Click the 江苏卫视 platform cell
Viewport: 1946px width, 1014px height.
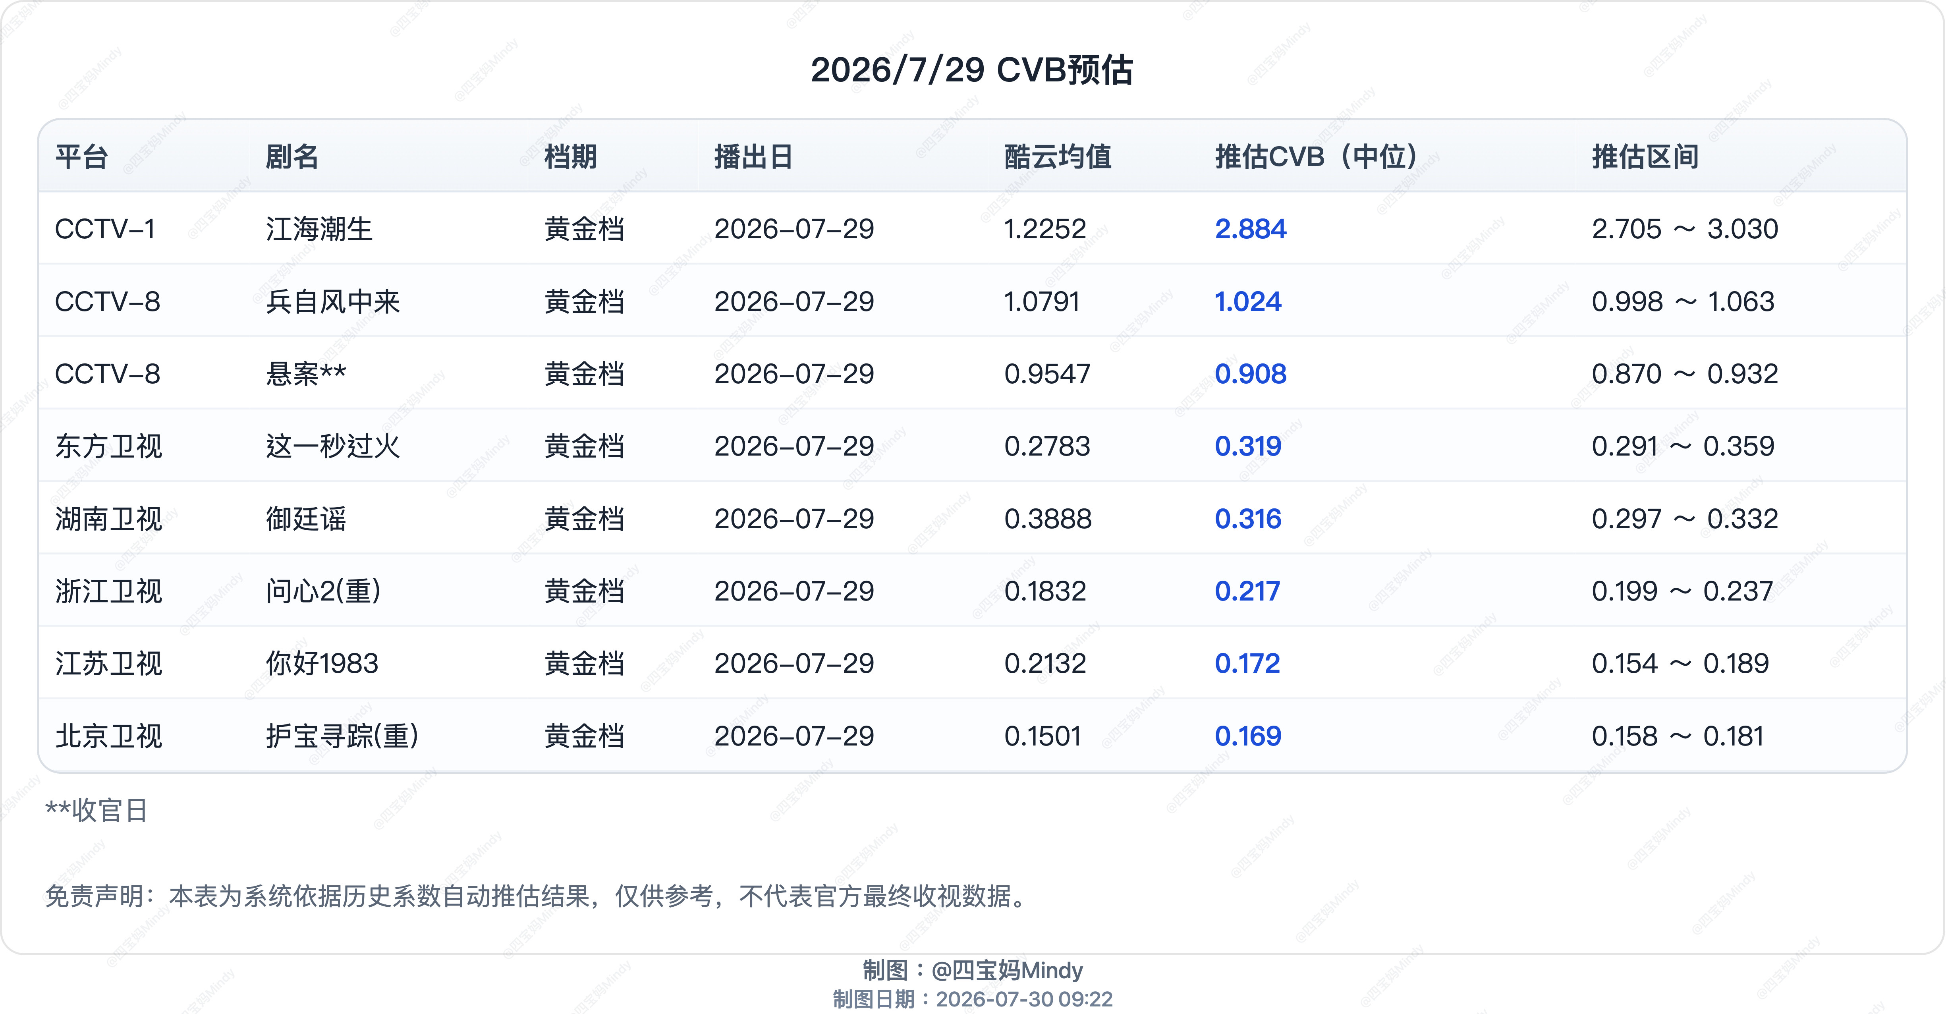click(109, 664)
